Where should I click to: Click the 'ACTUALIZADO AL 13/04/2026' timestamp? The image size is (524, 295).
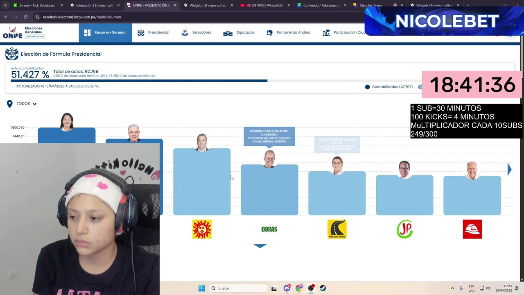click(x=57, y=86)
